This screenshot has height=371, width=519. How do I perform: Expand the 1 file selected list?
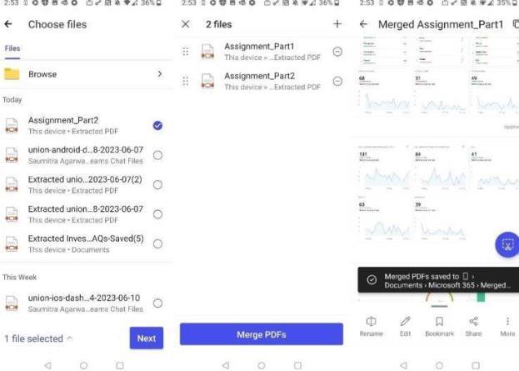click(70, 338)
